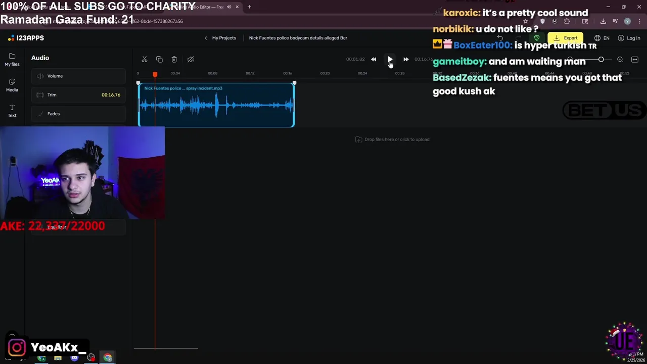Click the green premium diamond icon
Screen dimensions: 647x364
[537, 38]
